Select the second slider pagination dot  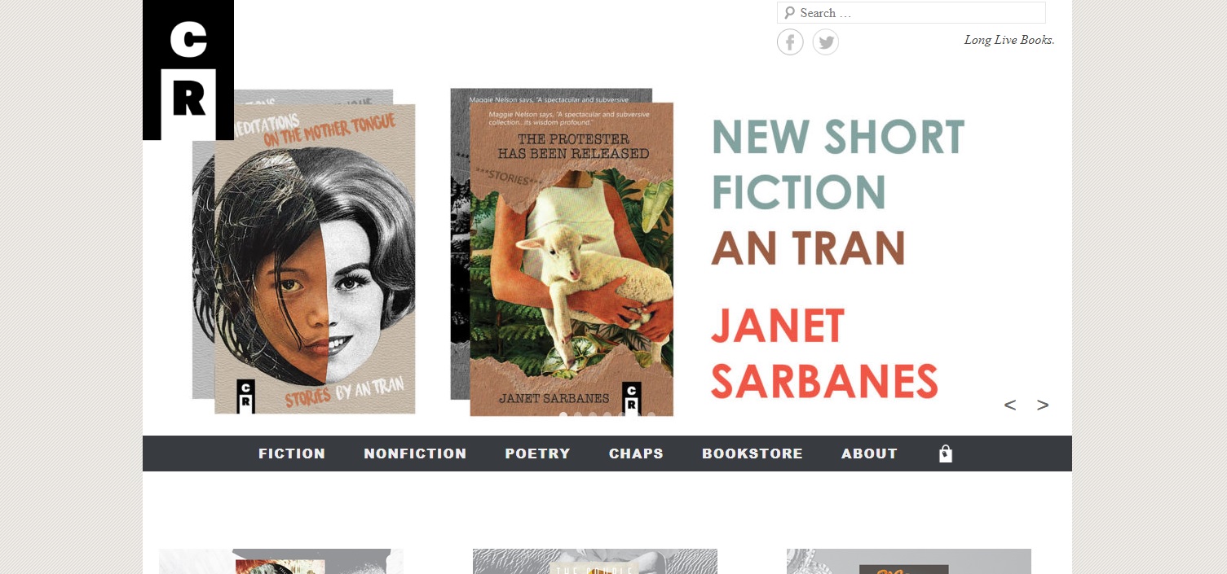coord(578,416)
